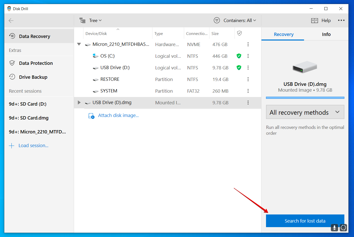This screenshot has width=354, height=237.
Task: Click the Help book icon
Action: click(314, 21)
